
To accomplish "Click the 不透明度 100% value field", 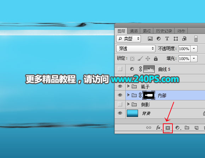I will (184, 49).
